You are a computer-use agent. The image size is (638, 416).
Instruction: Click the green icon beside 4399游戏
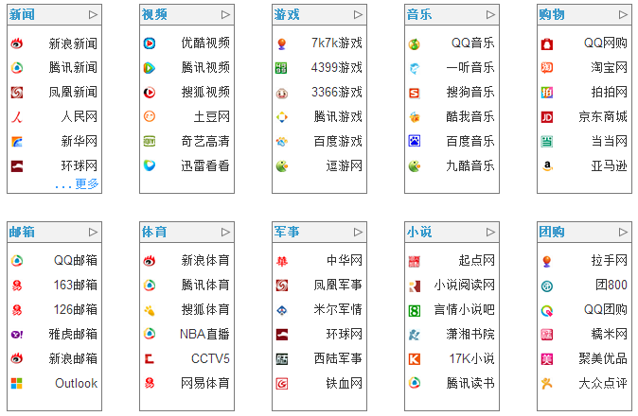tap(281, 68)
